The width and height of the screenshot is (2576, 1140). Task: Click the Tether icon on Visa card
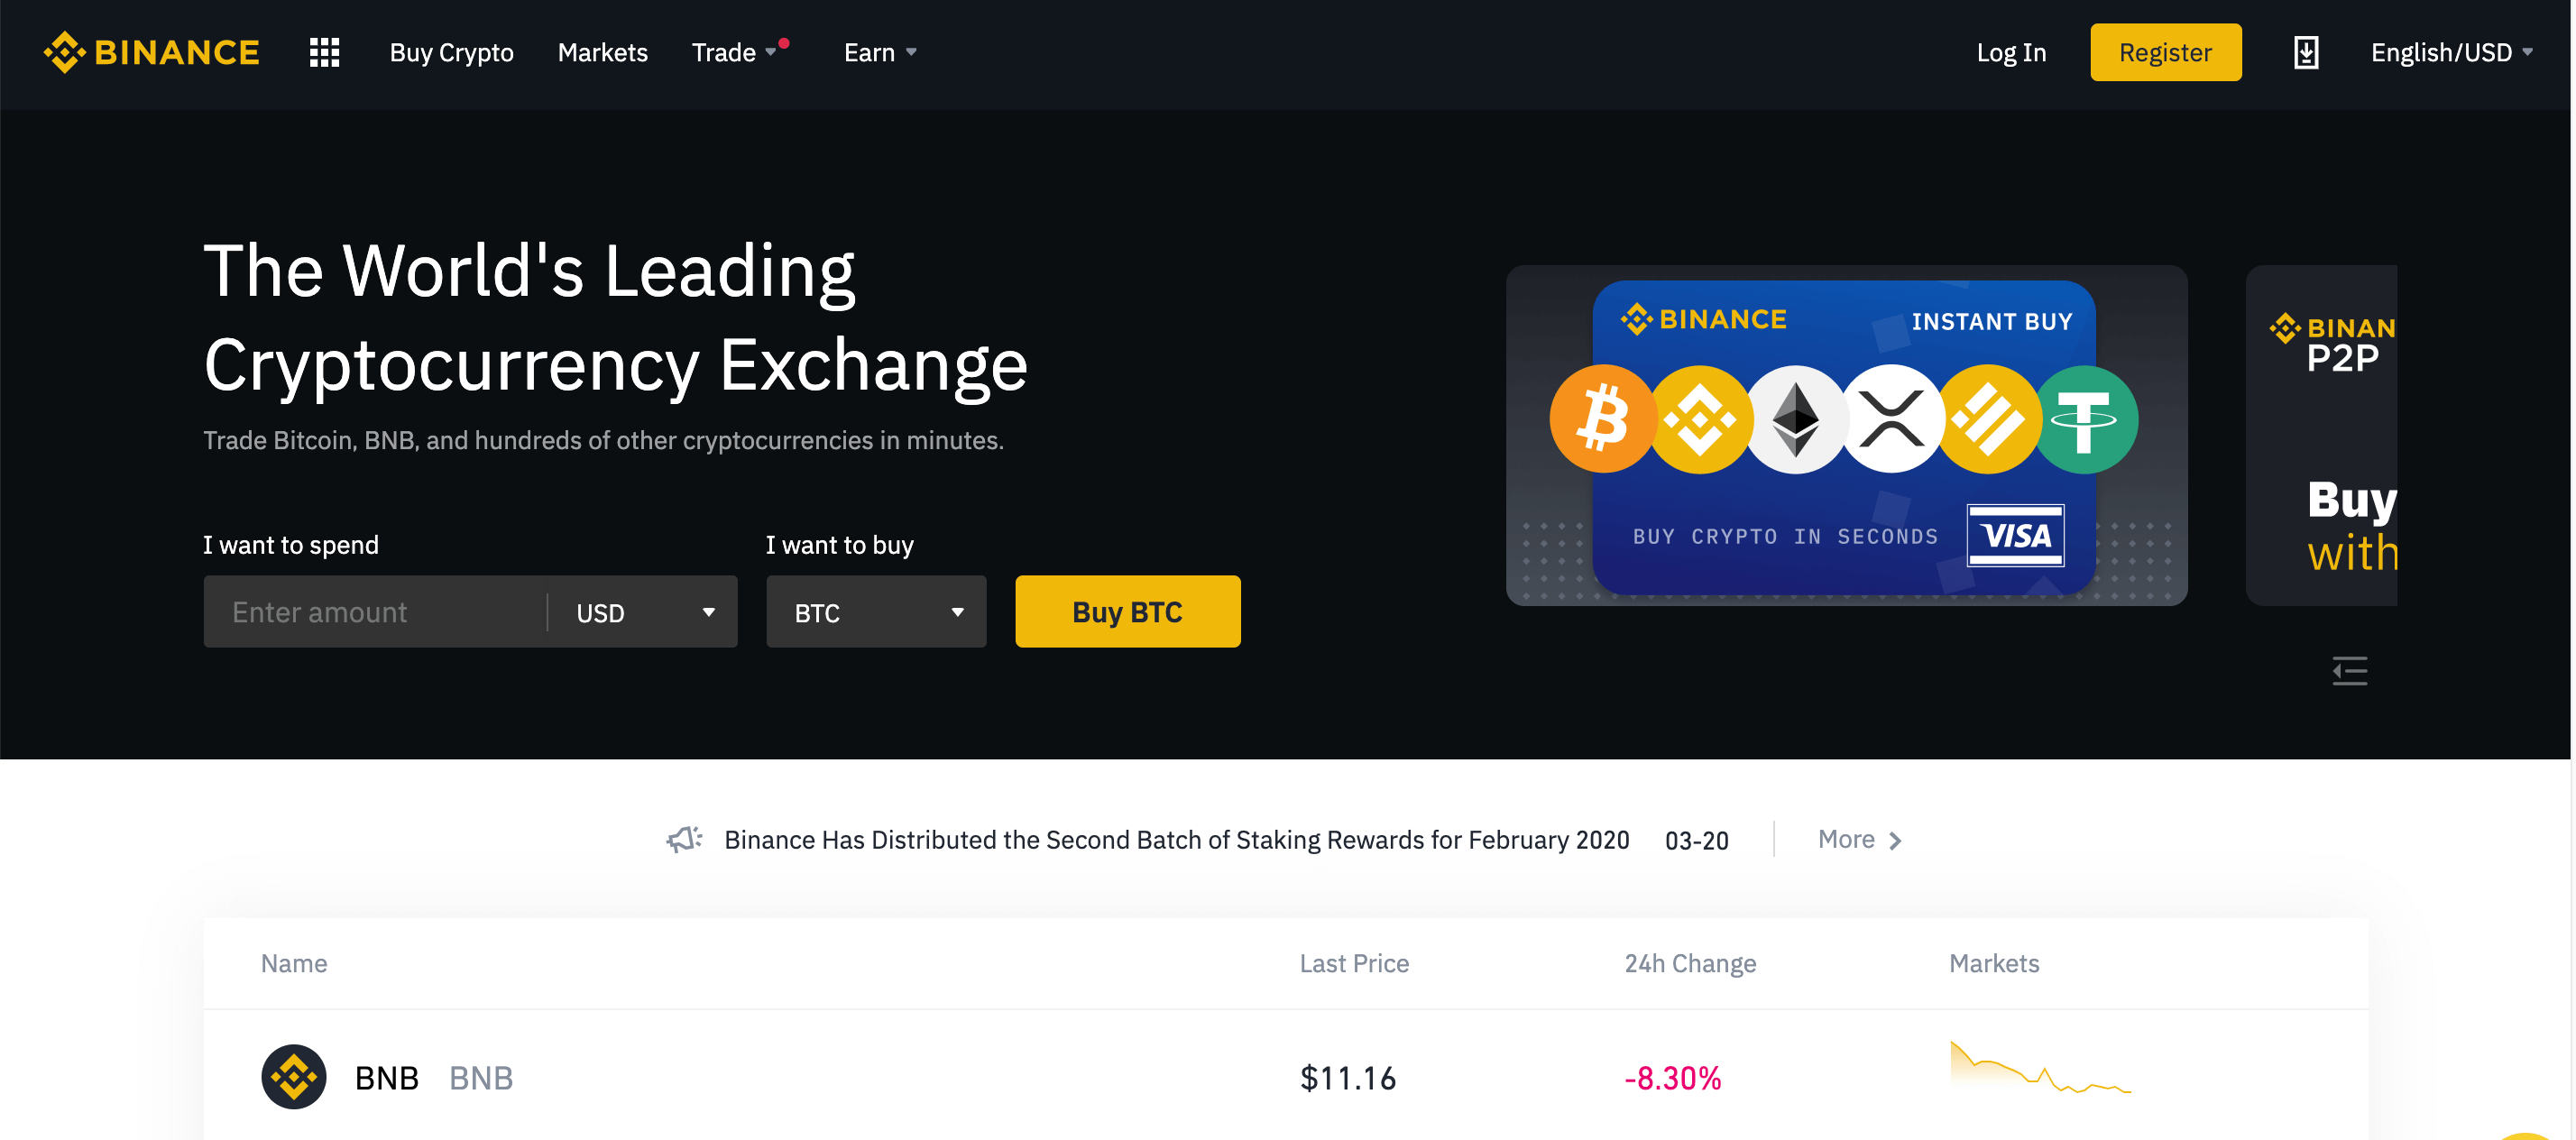(2085, 420)
